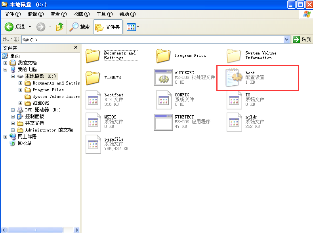The height and width of the screenshot is (233, 313).
Task: Toggle the Folders (文件夹) toolbar button
Action: (x=108, y=27)
